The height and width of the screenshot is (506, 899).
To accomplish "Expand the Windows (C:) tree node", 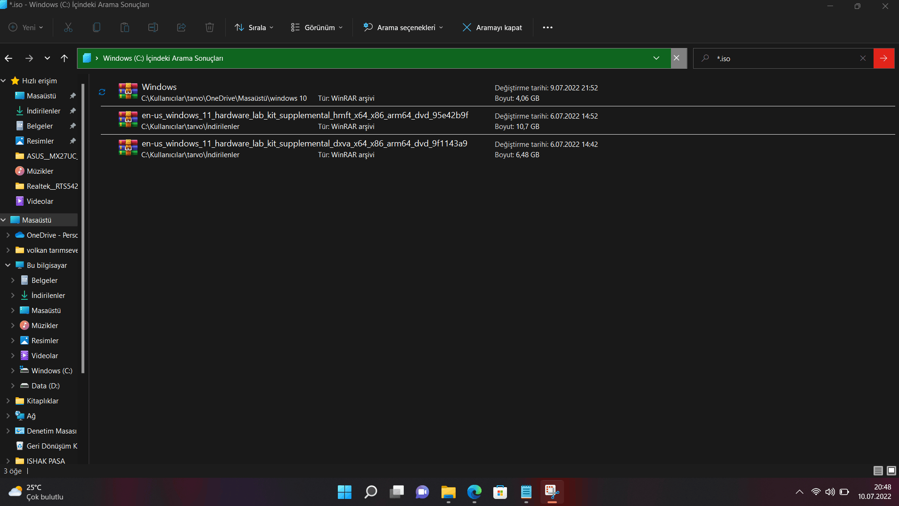I will (x=13, y=371).
